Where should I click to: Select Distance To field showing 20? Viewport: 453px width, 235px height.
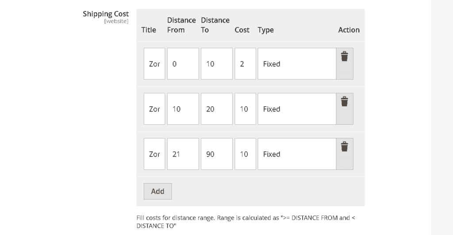coord(216,109)
